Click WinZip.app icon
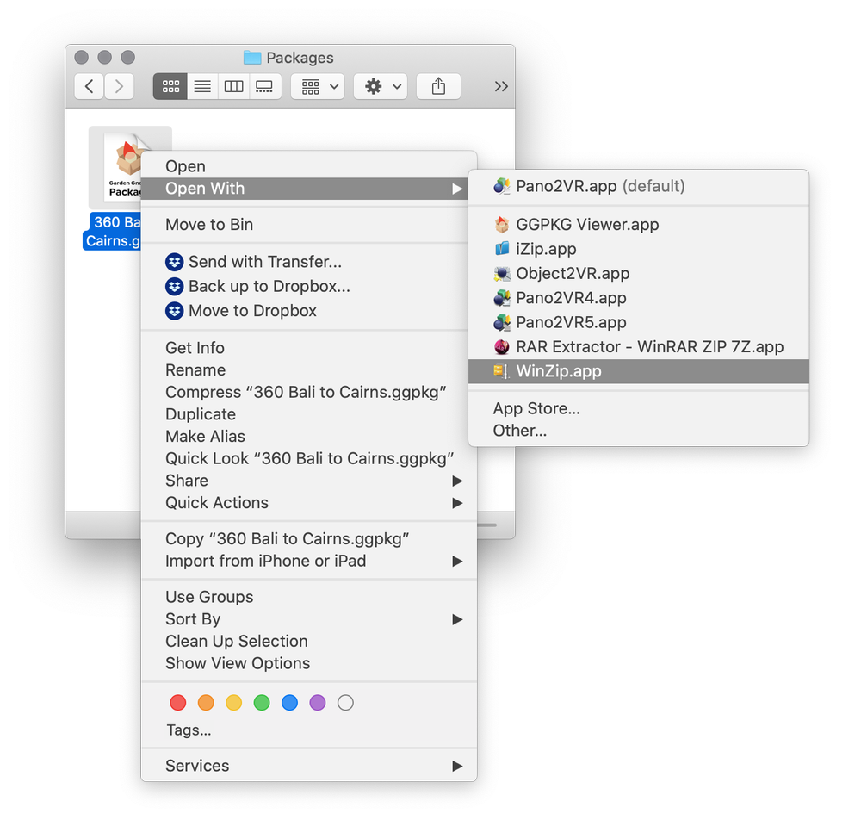Screen dimensions: 861x832 (x=502, y=371)
